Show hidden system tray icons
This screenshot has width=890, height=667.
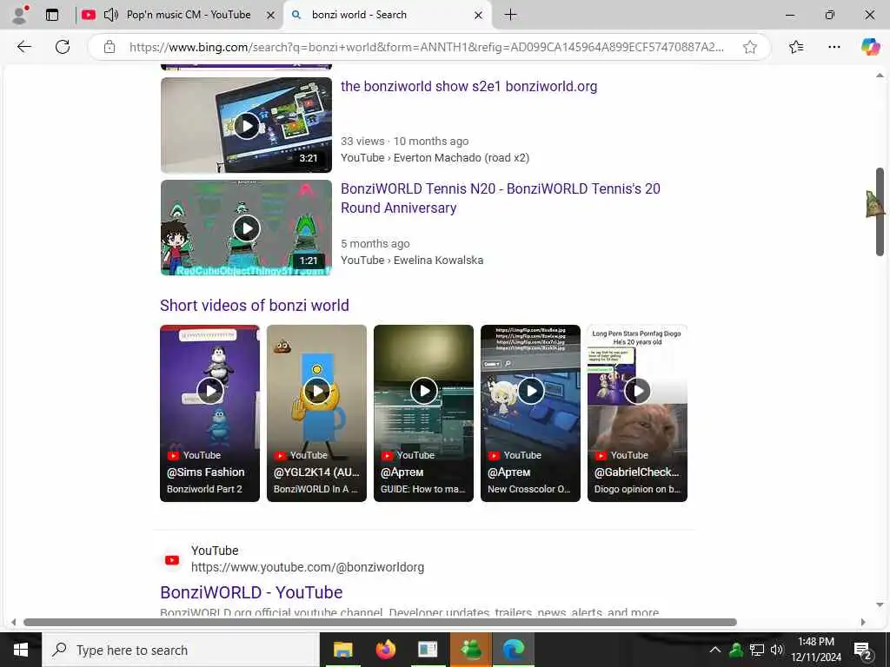[x=715, y=650]
